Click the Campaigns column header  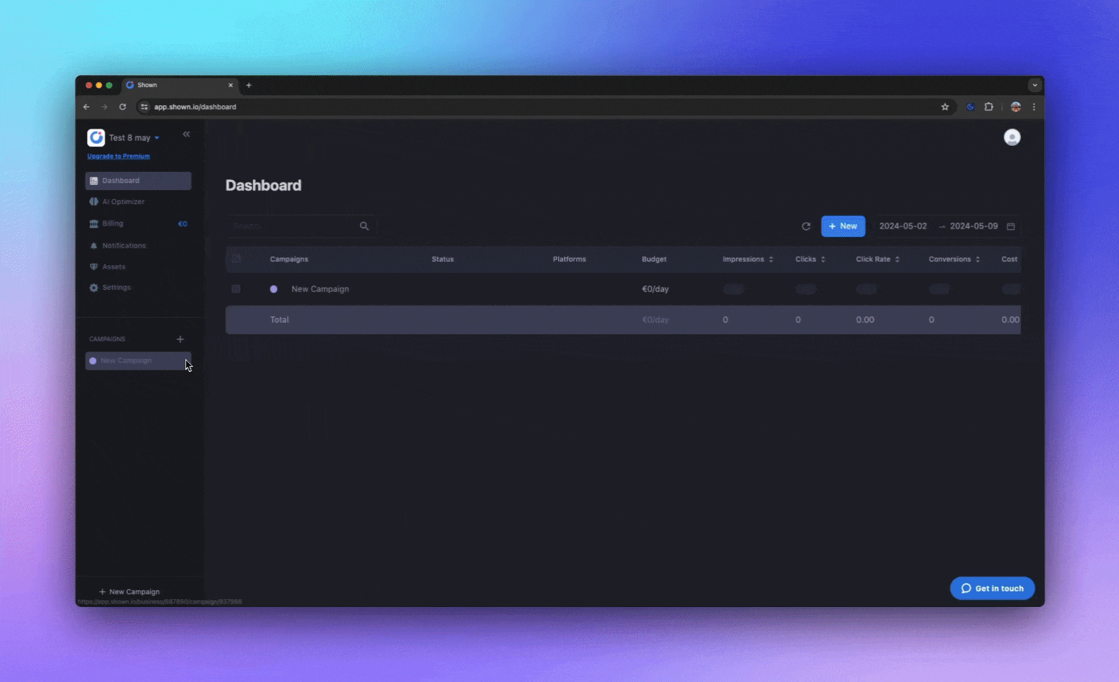pyautogui.click(x=289, y=260)
